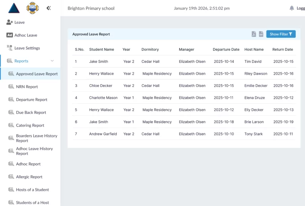Screen dimensions: 305x206
Task: Select the Student Name column header
Action: click(x=101, y=50)
